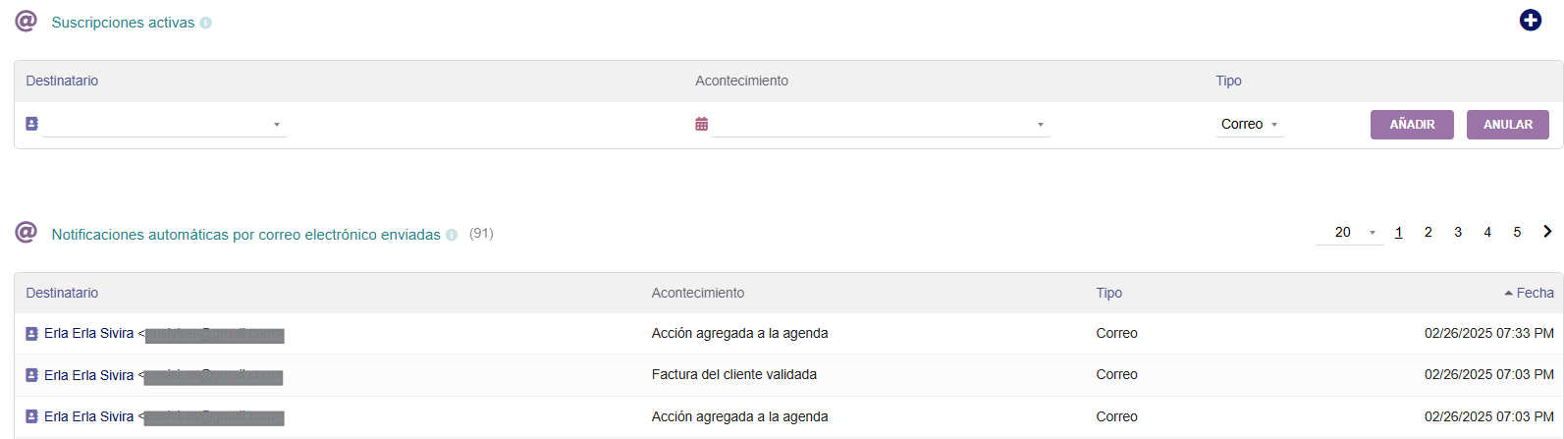The width and height of the screenshot is (1564, 439).
Task: Sort the sent list by Acontecimiento header
Action: [697, 293]
